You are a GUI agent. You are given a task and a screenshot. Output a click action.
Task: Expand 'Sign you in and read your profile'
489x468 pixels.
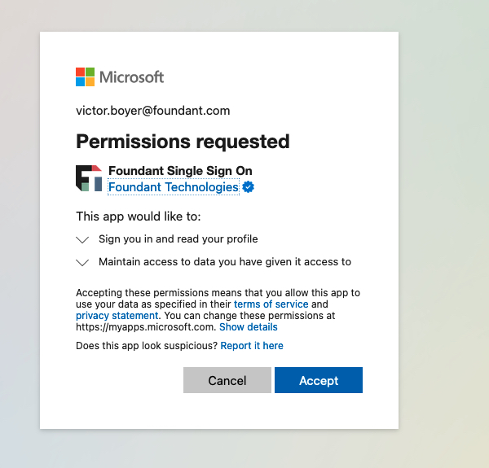click(x=82, y=239)
